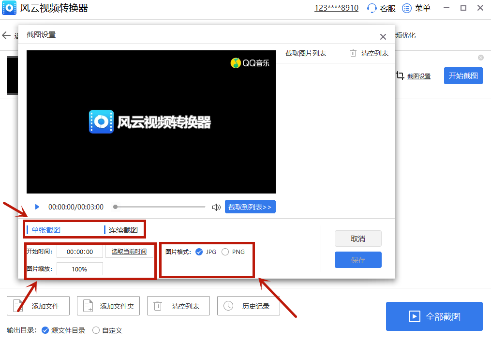
Task: Open 截图设置 link in main window
Action: pyautogui.click(x=418, y=76)
